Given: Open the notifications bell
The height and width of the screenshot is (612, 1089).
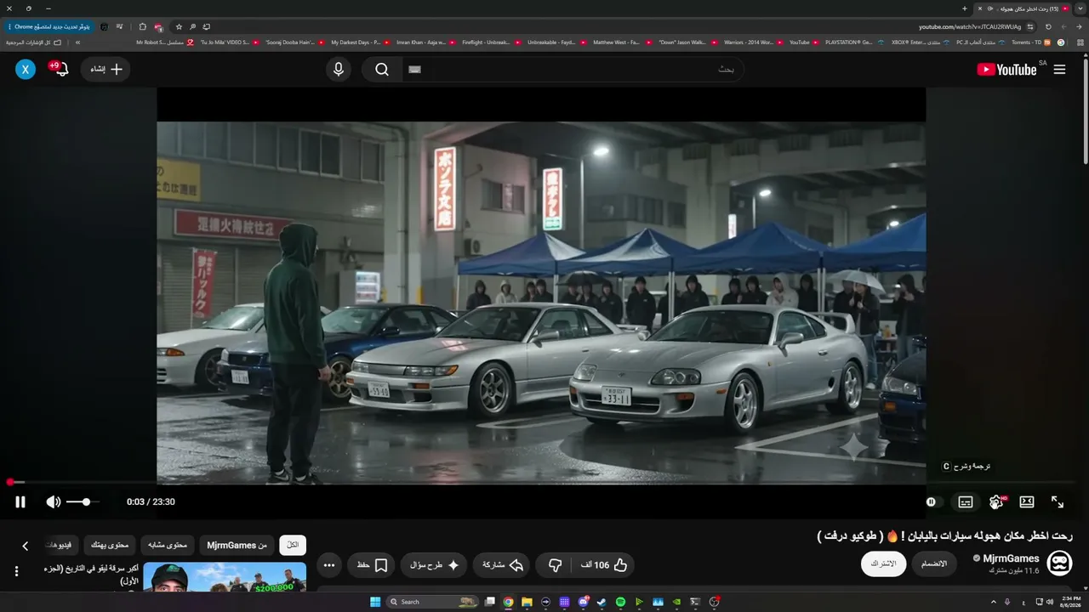Looking at the screenshot, I should pyautogui.click(x=60, y=68).
